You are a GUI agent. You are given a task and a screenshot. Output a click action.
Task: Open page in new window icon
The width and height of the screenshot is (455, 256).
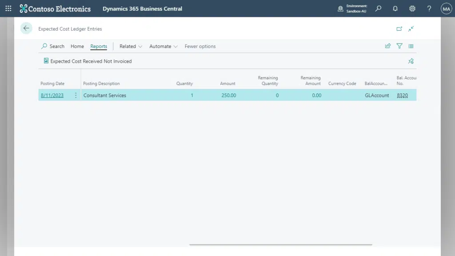pos(399,29)
